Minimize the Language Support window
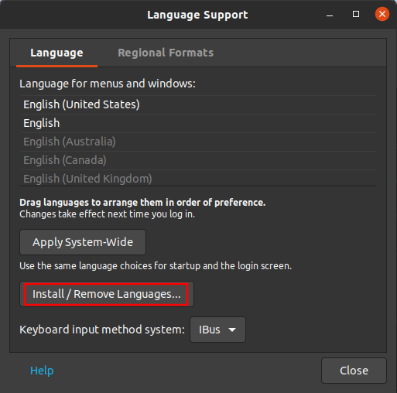Image resolution: width=397 pixels, height=393 pixels. (x=330, y=15)
